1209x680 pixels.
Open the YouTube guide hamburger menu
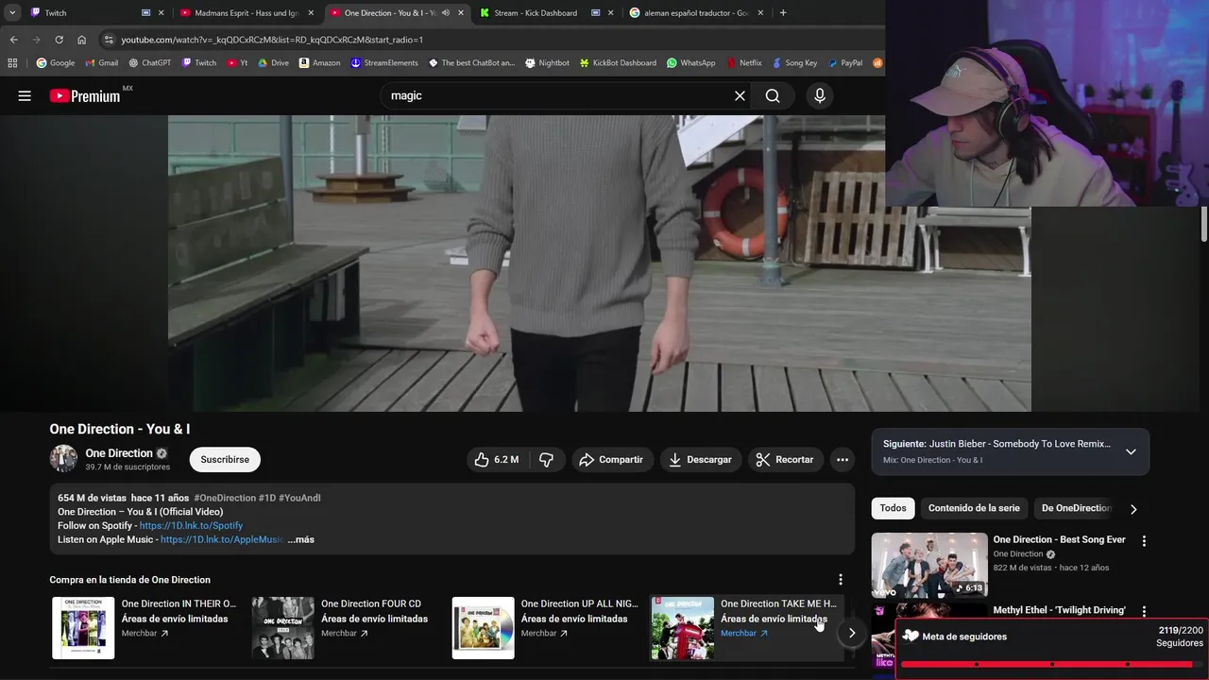pyautogui.click(x=25, y=95)
